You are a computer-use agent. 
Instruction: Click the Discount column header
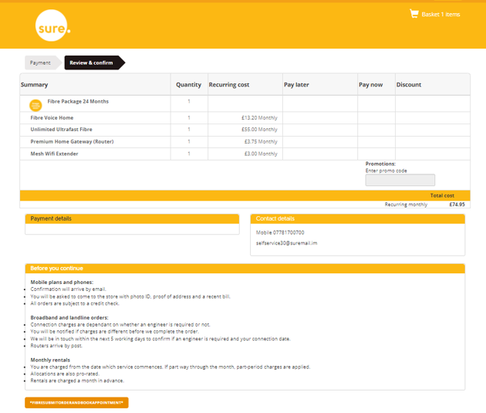coord(409,85)
